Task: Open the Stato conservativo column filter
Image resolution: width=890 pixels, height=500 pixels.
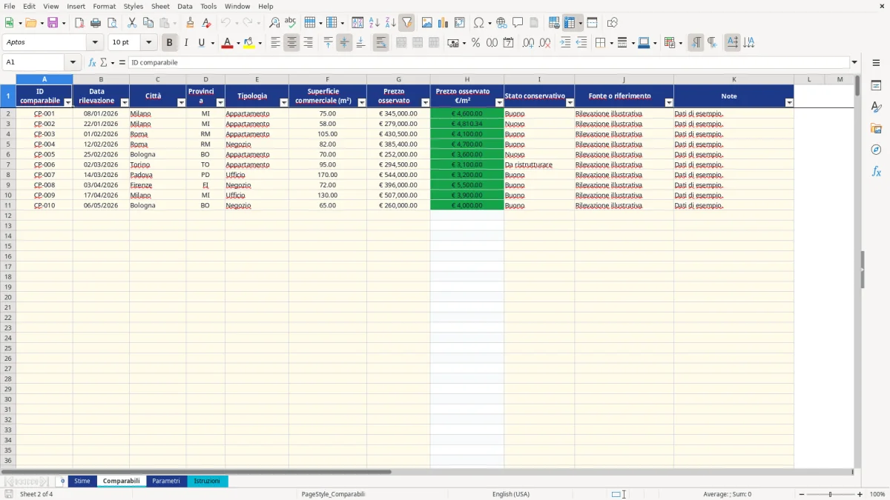Action: 569,103
